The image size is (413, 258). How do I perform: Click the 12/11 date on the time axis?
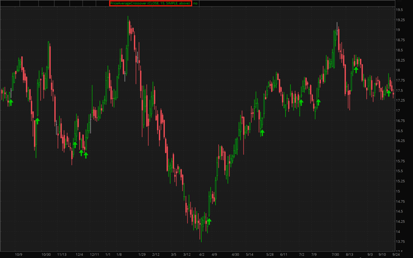(x=95, y=254)
